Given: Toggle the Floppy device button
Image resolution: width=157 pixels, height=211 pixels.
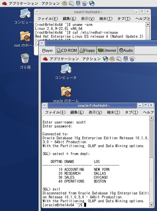Looking at the screenshot, I should point(87,50).
